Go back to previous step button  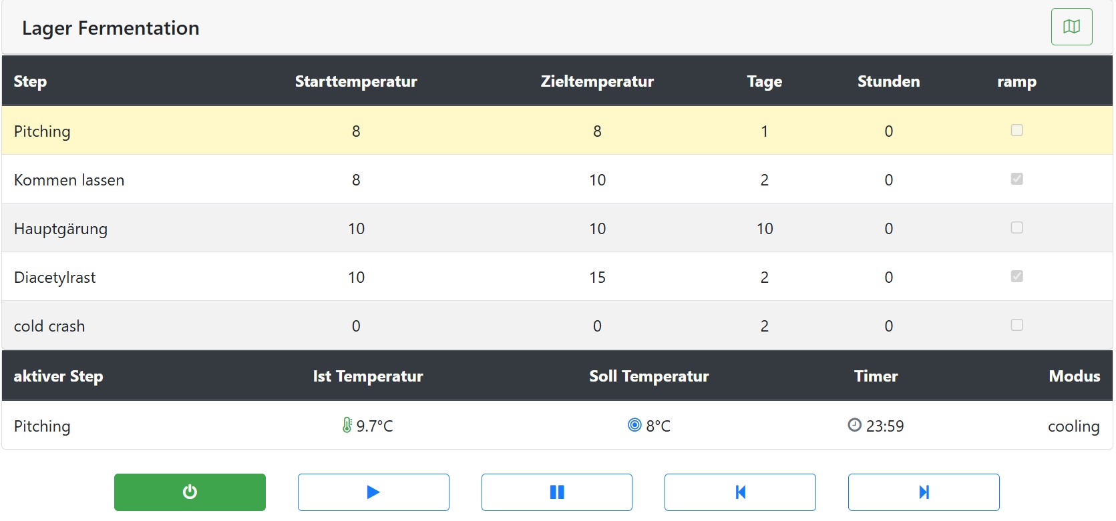(x=740, y=492)
